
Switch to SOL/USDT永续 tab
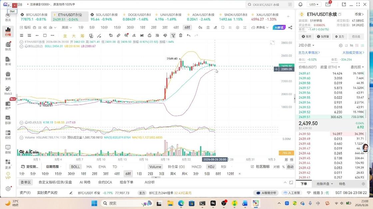click(104, 17)
